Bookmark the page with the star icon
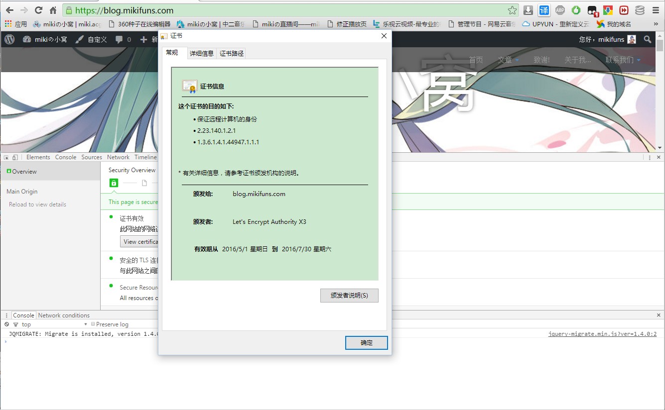The width and height of the screenshot is (665, 410). pyautogui.click(x=512, y=10)
